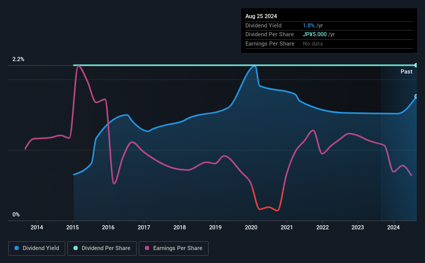The width and height of the screenshot is (425, 263).
Task: Click the Dividend Yield endpoint marker
Action: 416,97
